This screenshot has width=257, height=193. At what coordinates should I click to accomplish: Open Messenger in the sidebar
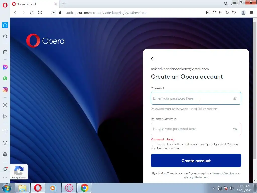[x=5, y=67]
